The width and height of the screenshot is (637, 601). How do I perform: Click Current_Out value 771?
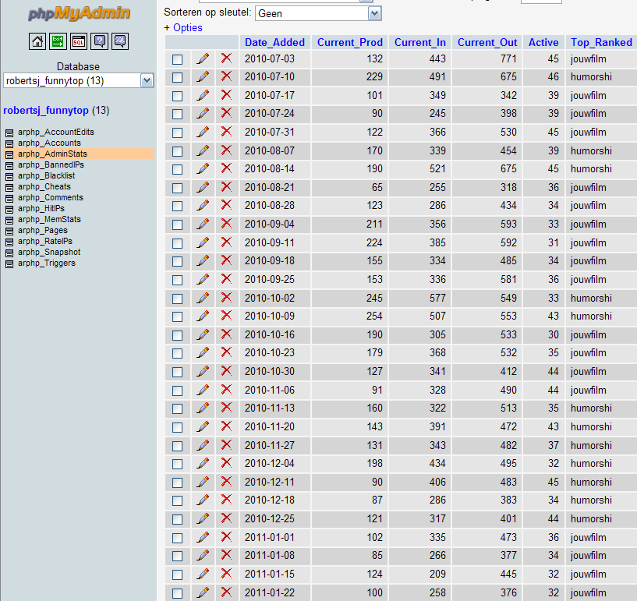point(508,59)
